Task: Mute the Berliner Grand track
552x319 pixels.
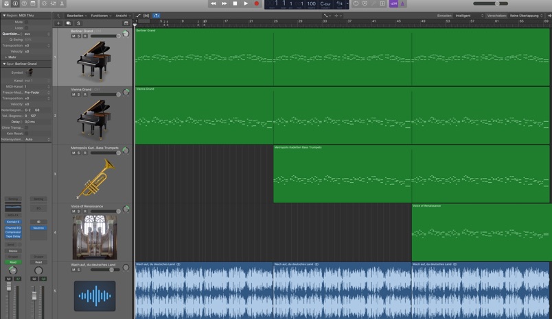Action: point(73,36)
